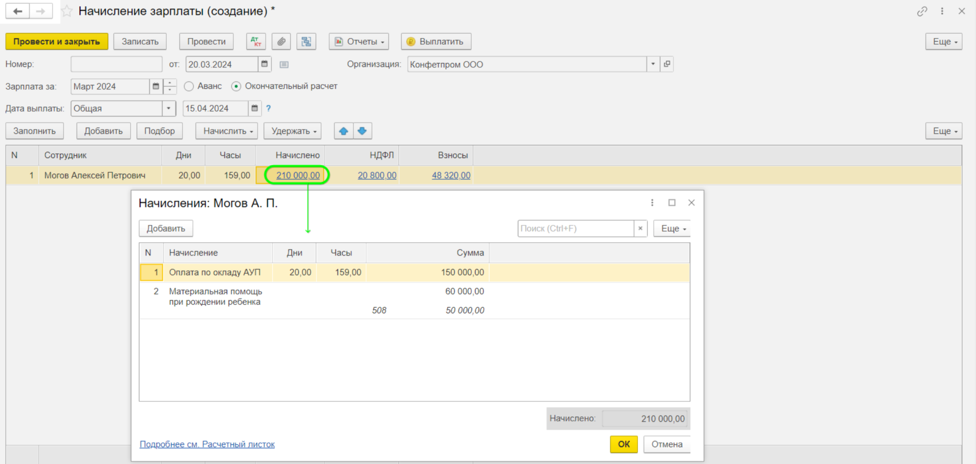Open Удержать dropdown menu
This screenshot has width=976, height=464.
click(x=293, y=131)
